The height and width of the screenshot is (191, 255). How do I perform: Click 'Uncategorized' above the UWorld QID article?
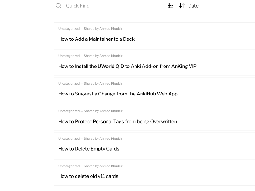(x=69, y=56)
